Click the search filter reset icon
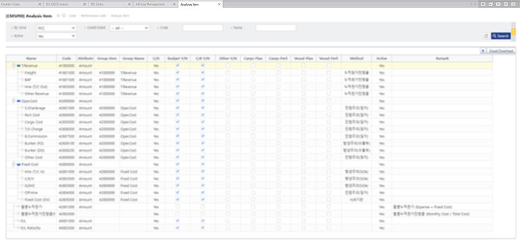 point(486,36)
